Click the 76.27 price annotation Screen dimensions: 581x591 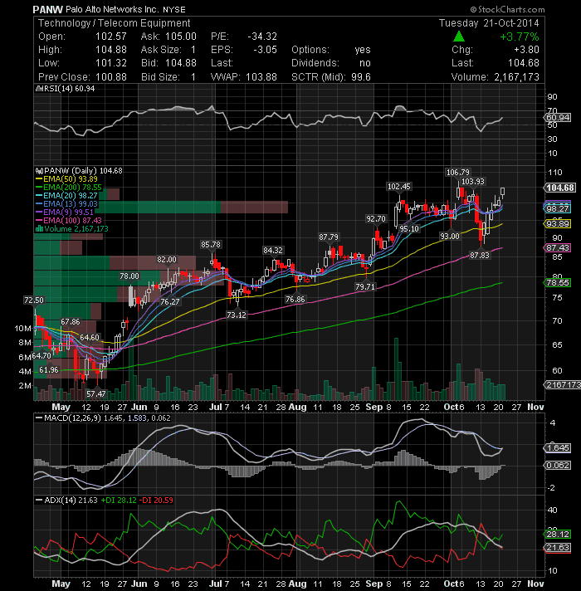pos(170,301)
